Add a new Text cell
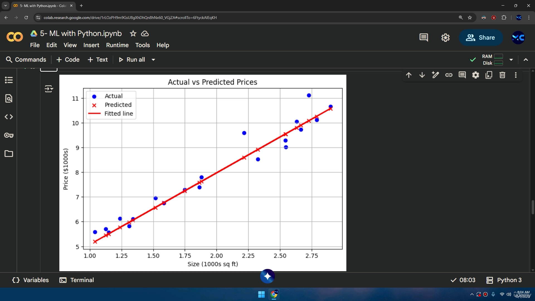This screenshot has width=535, height=301. click(98, 60)
